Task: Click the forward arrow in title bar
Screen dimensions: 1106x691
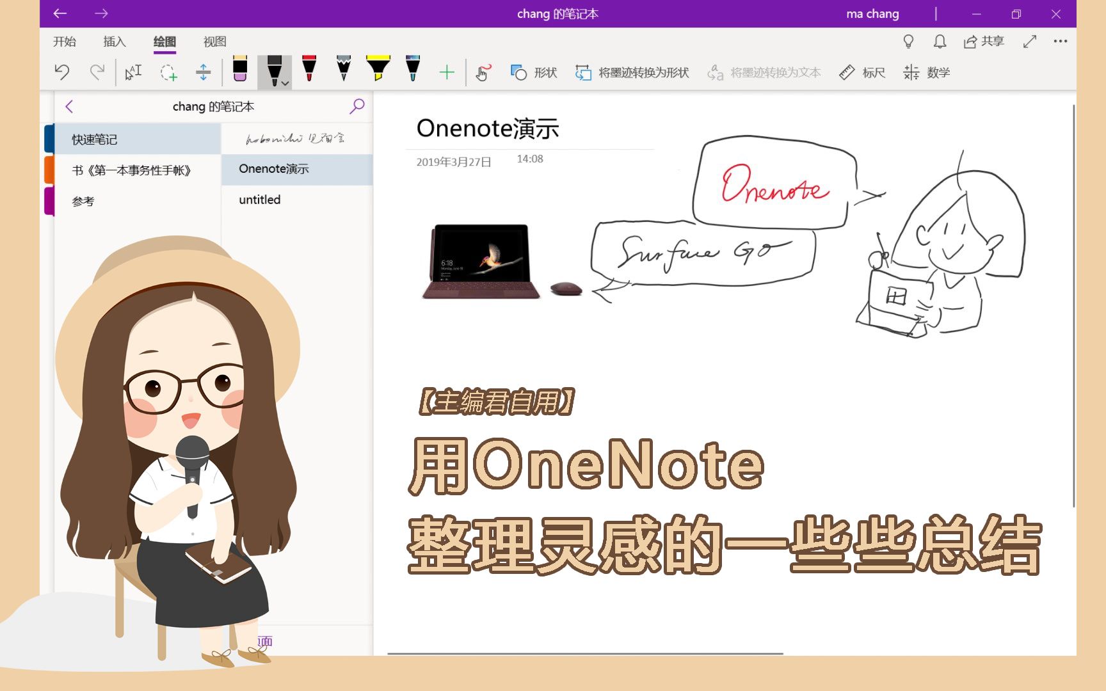Action: pyautogui.click(x=101, y=13)
